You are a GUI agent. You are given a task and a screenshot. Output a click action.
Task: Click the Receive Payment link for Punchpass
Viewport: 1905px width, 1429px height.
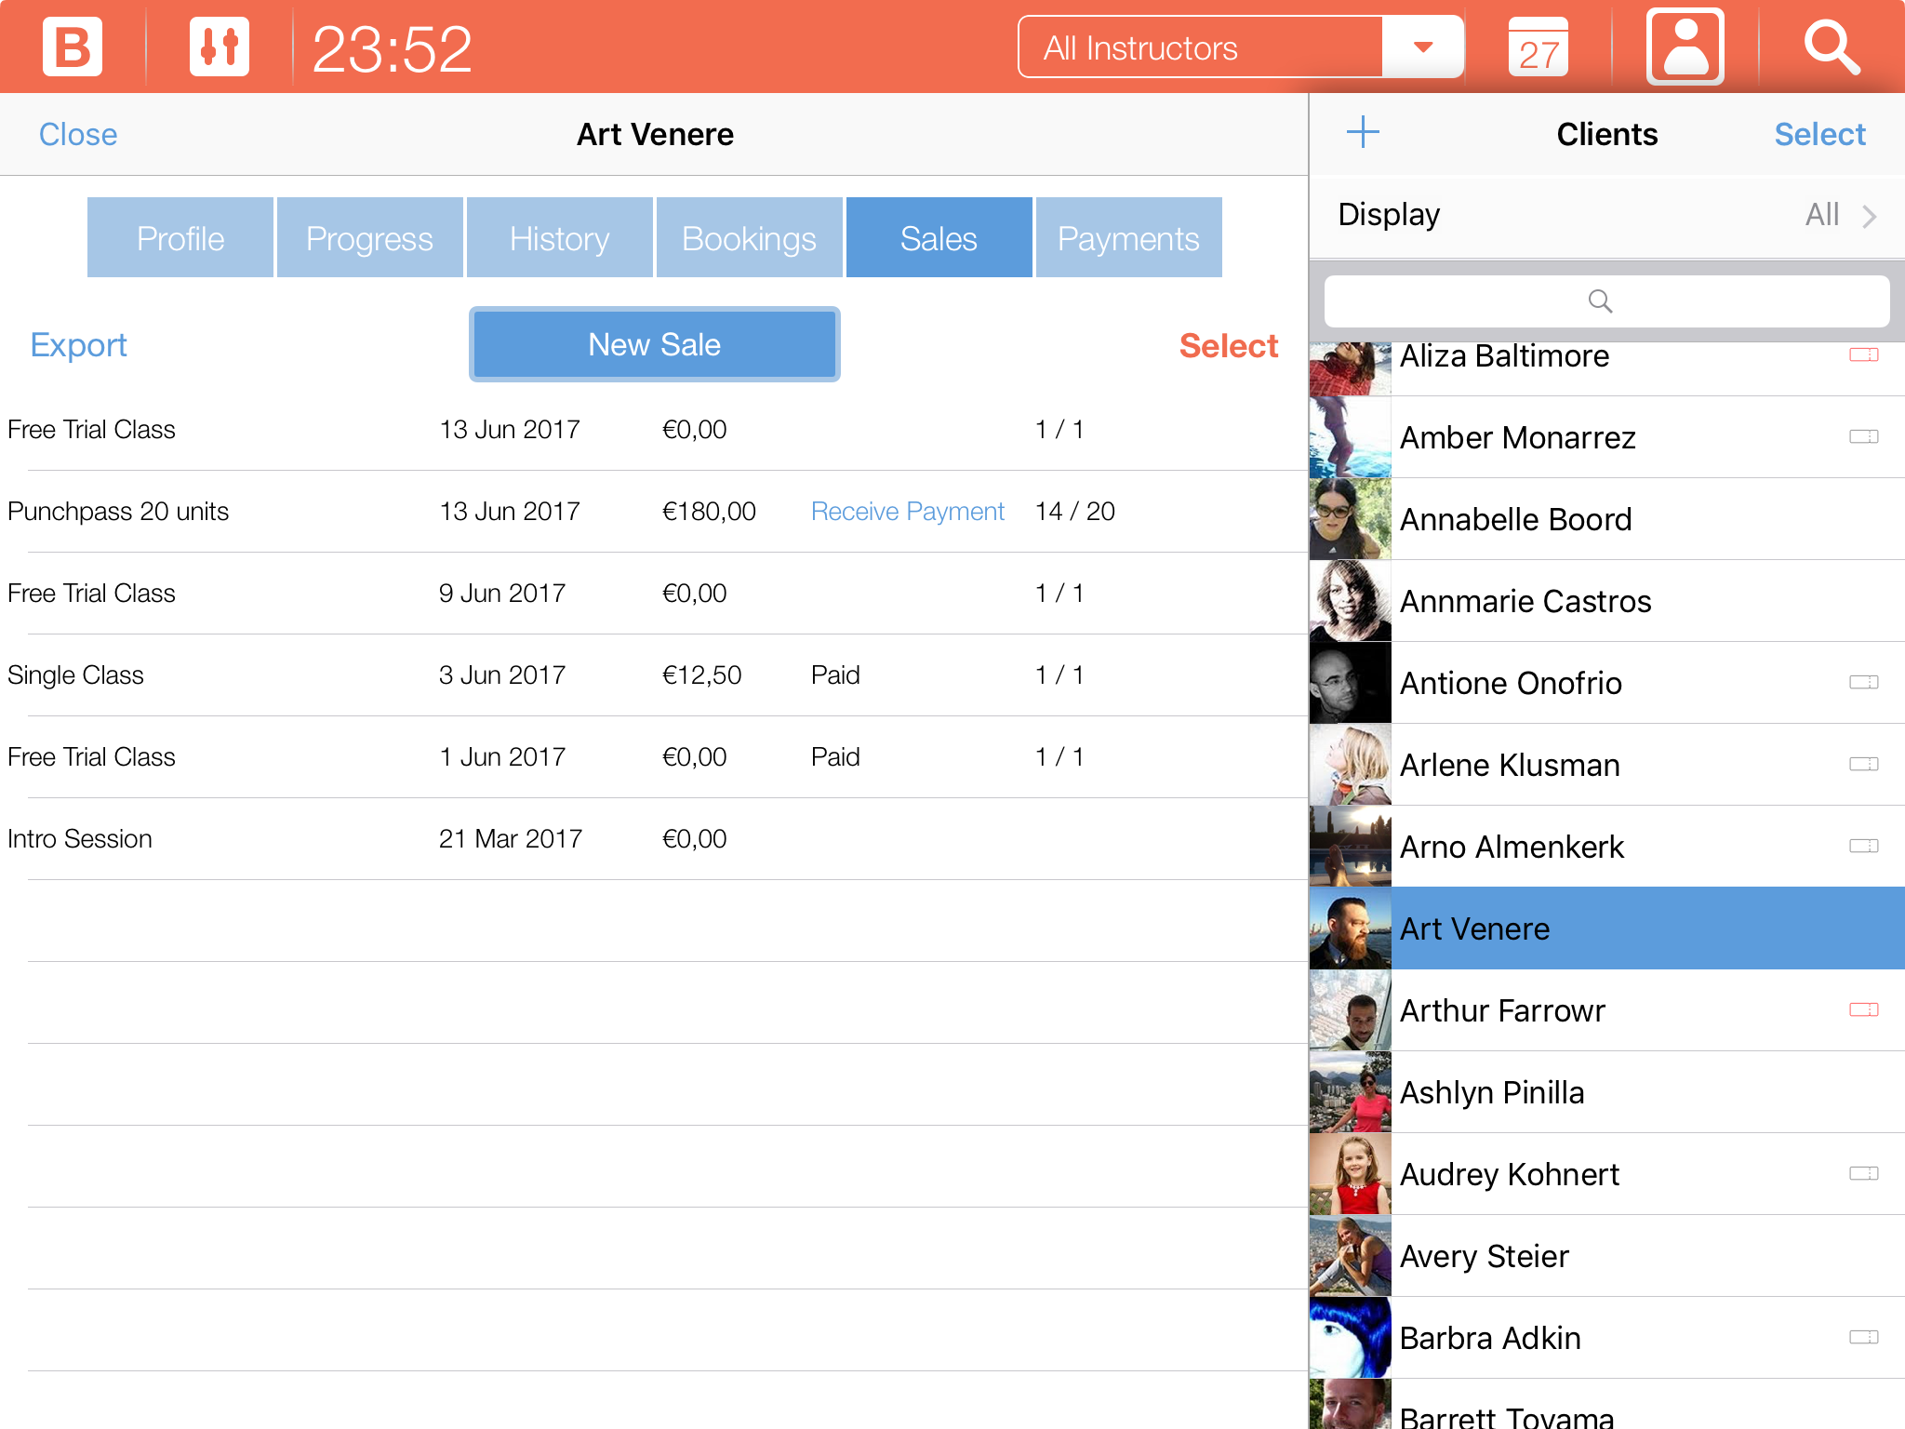coord(907,511)
